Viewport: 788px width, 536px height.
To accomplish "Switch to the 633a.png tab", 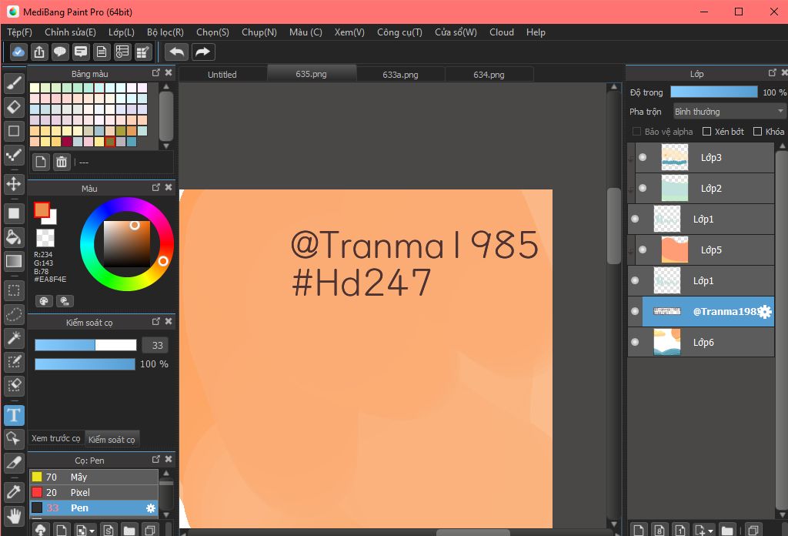I will (x=400, y=75).
